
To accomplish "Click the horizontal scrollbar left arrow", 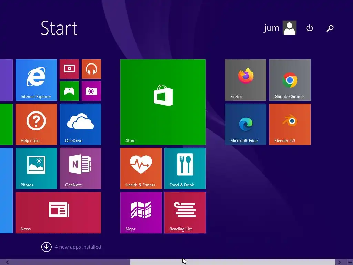I will (8, 262).
